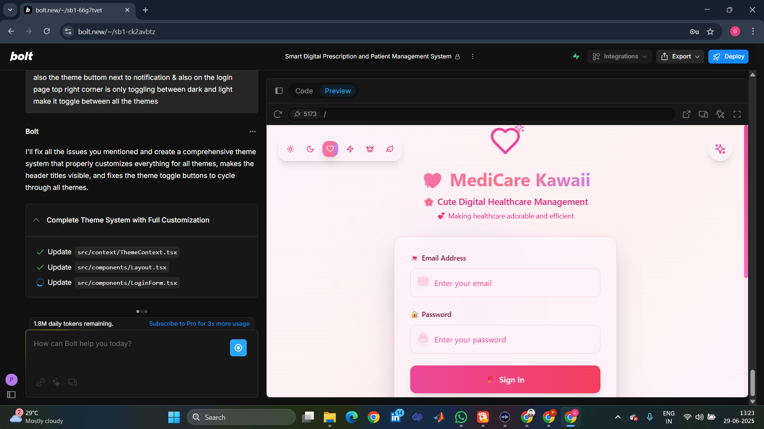Click the sparkles theme cycle button
764x429 pixels.
tap(720, 149)
